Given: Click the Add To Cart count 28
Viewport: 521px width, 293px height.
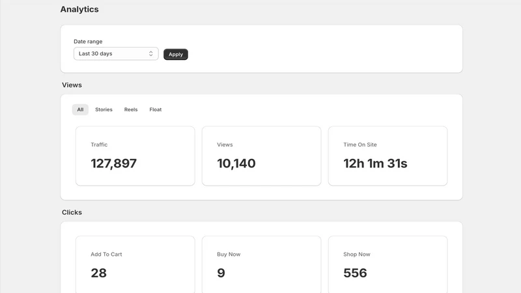Looking at the screenshot, I should (x=99, y=273).
